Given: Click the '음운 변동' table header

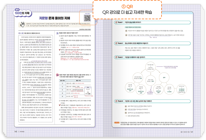Looking at the screenshot, I should coord(62,81).
